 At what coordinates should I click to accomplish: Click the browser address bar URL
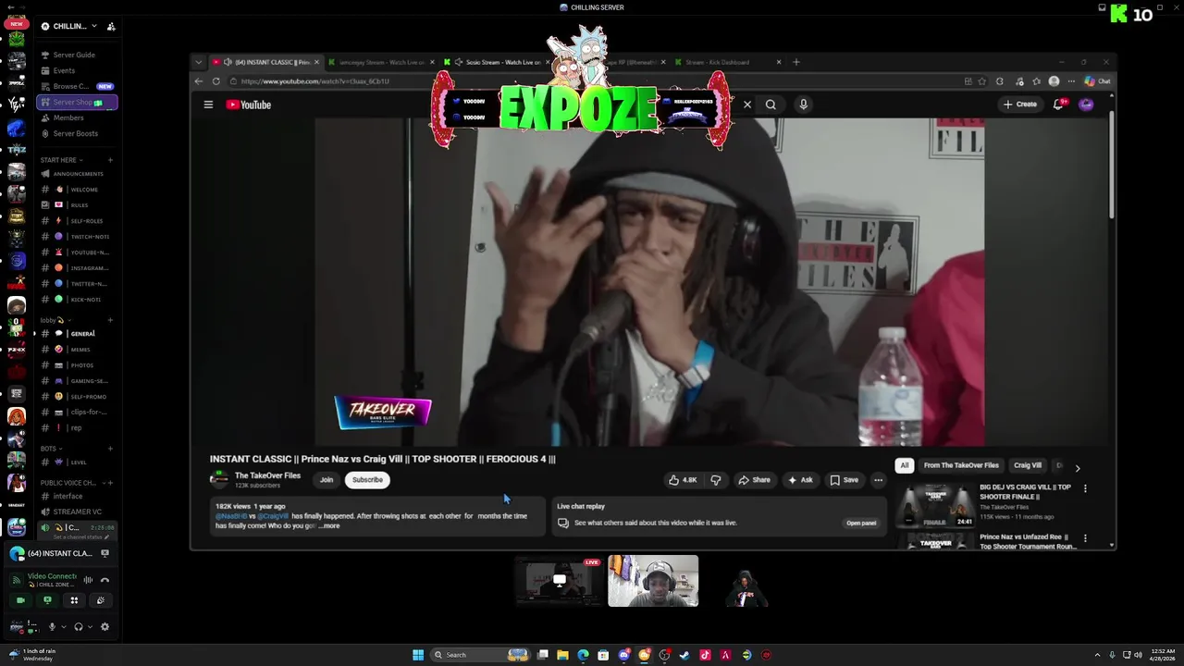point(314,81)
